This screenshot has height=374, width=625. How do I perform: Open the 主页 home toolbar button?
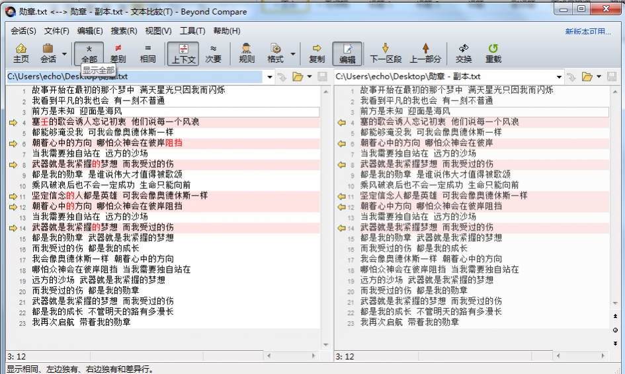(21, 54)
